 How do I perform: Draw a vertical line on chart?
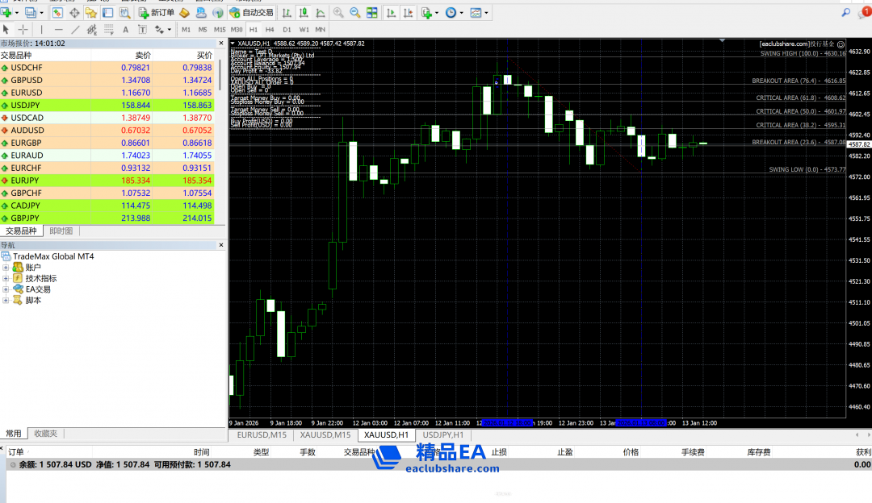tap(42, 30)
